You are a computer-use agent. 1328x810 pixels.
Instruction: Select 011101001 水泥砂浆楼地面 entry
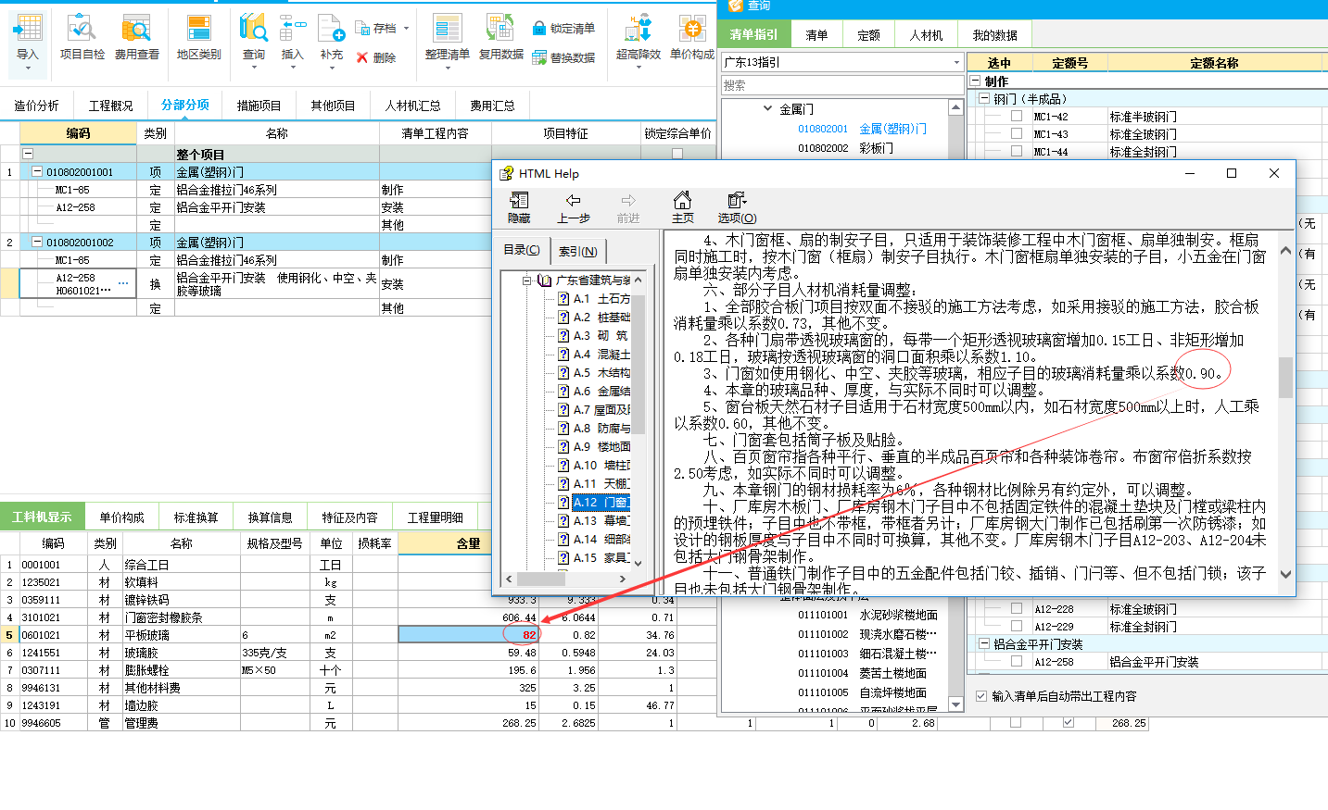coord(867,615)
